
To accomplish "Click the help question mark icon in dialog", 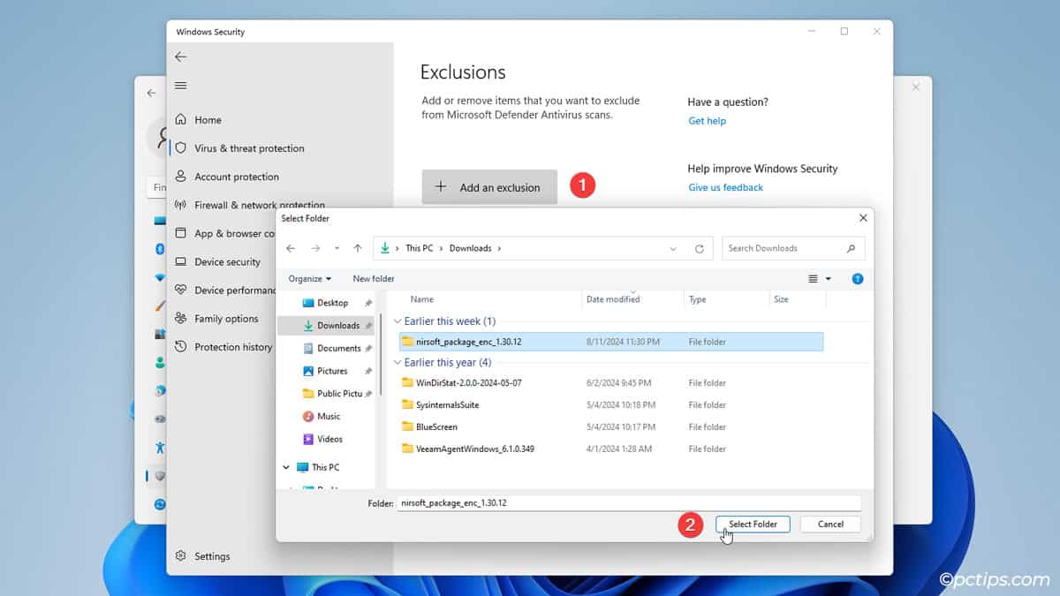I will [x=857, y=278].
